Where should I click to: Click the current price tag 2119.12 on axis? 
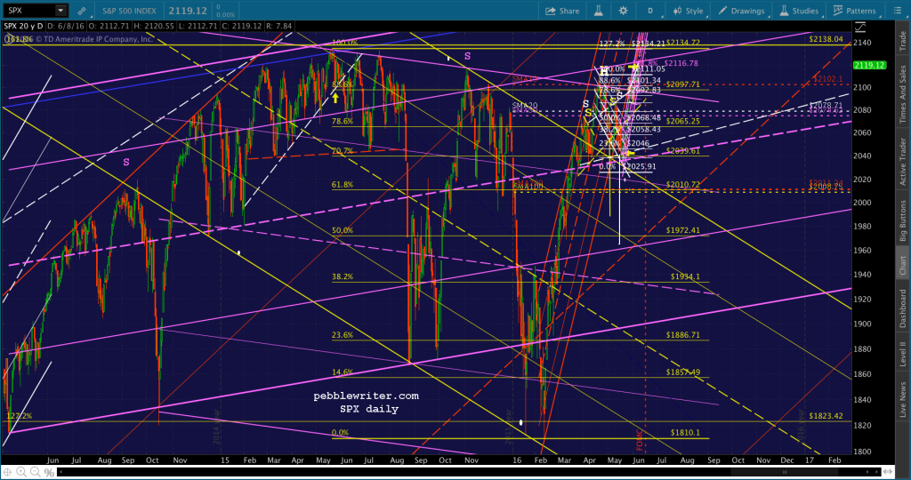pos(869,65)
